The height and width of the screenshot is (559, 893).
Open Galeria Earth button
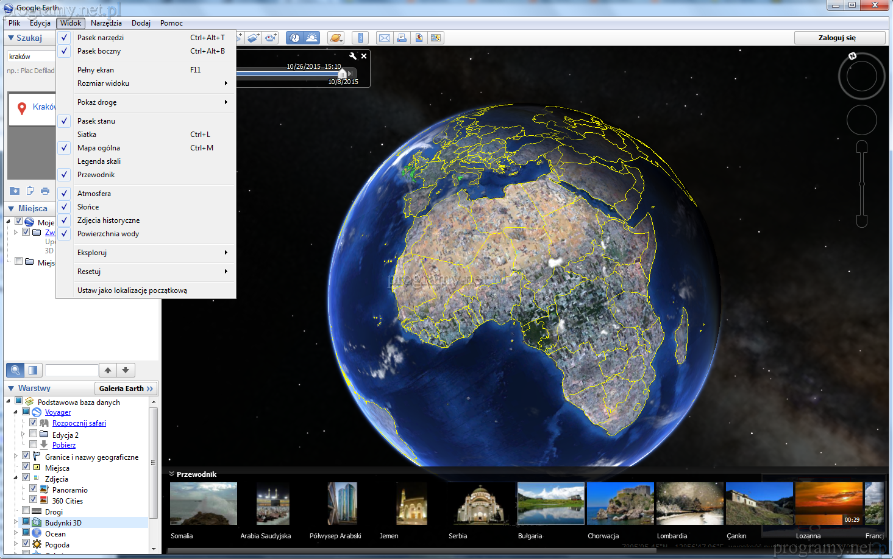click(x=126, y=388)
